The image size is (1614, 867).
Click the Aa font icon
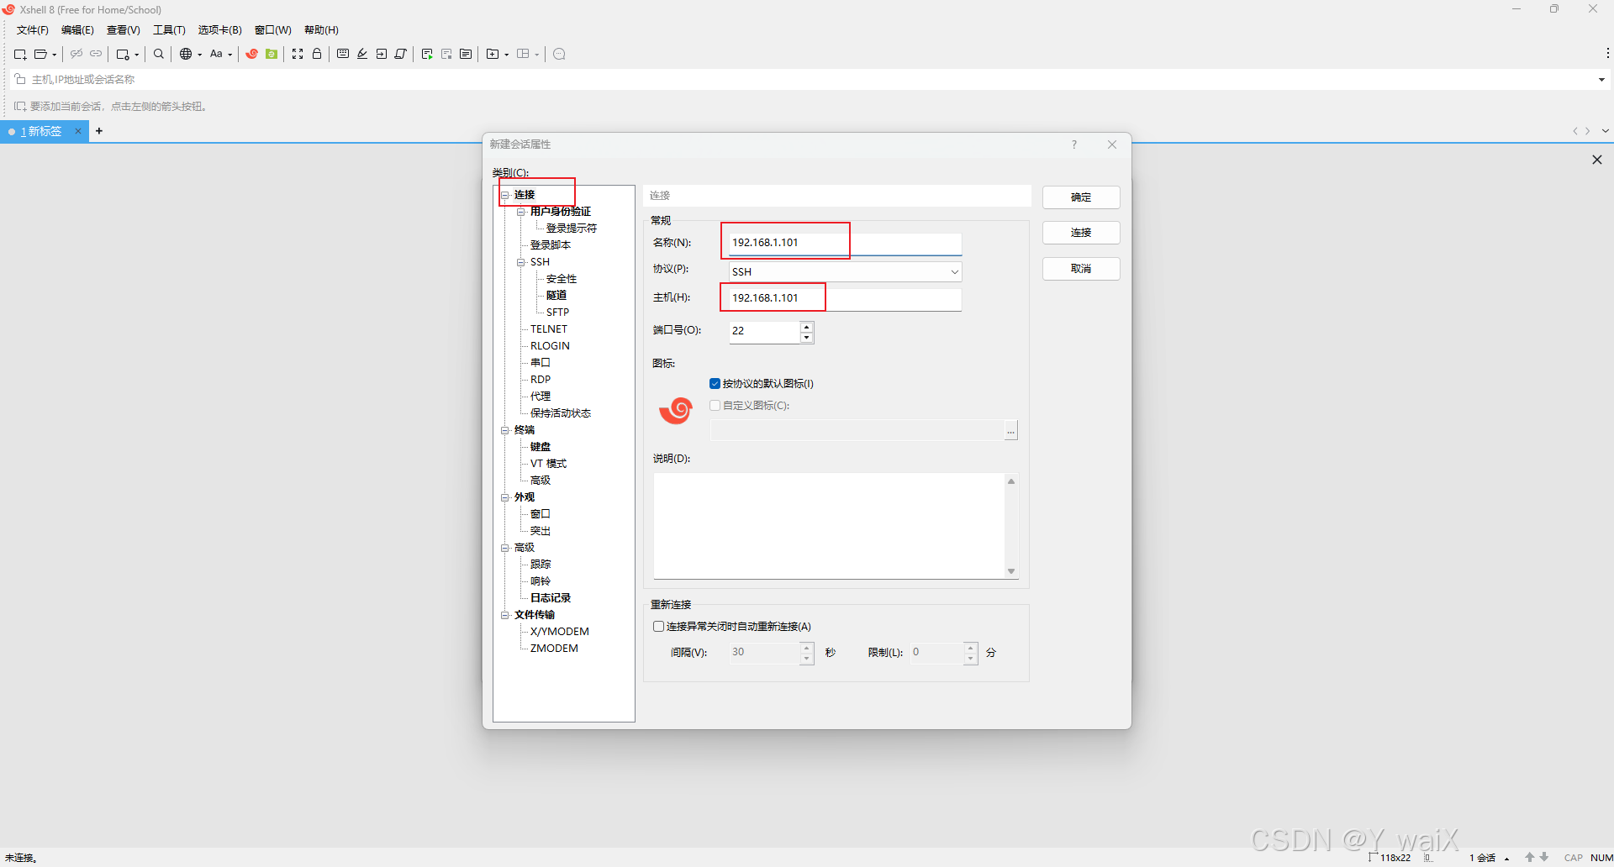point(216,54)
